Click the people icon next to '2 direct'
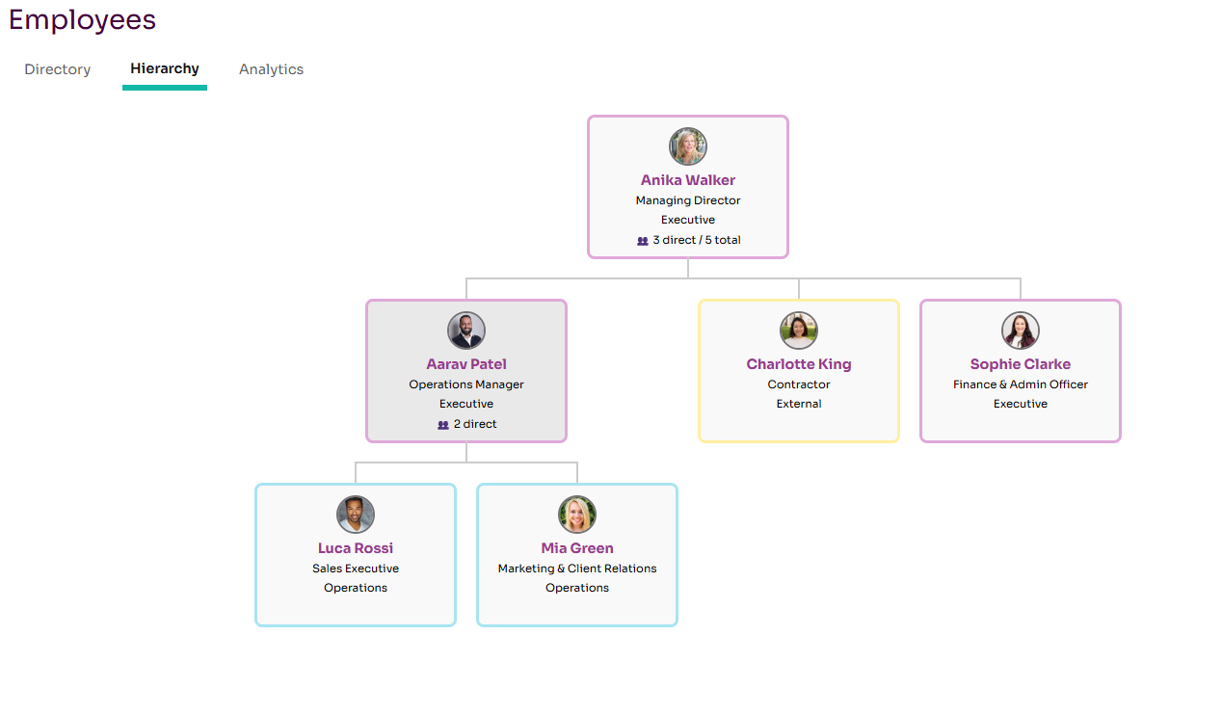The image size is (1222, 714). point(443,425)
